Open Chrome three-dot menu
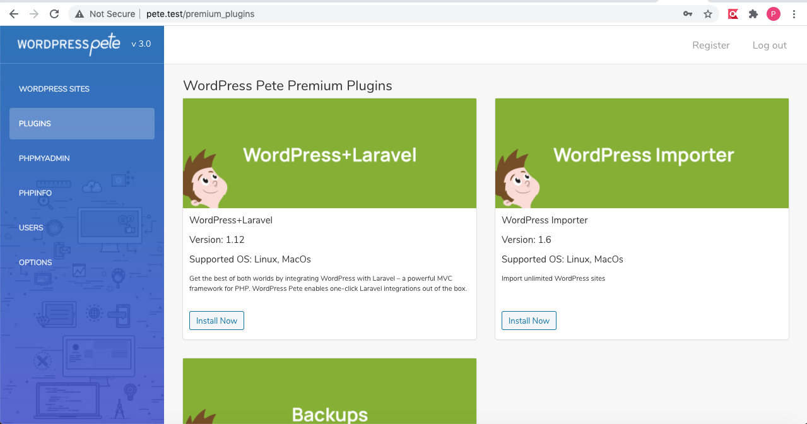Viewport: 807px width, 424px height. point(794,14)
